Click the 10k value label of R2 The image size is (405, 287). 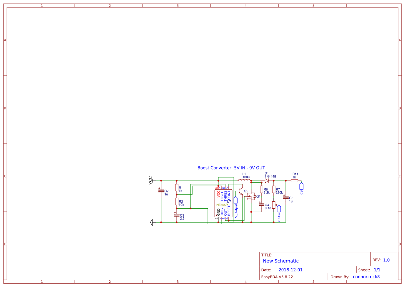182,205
